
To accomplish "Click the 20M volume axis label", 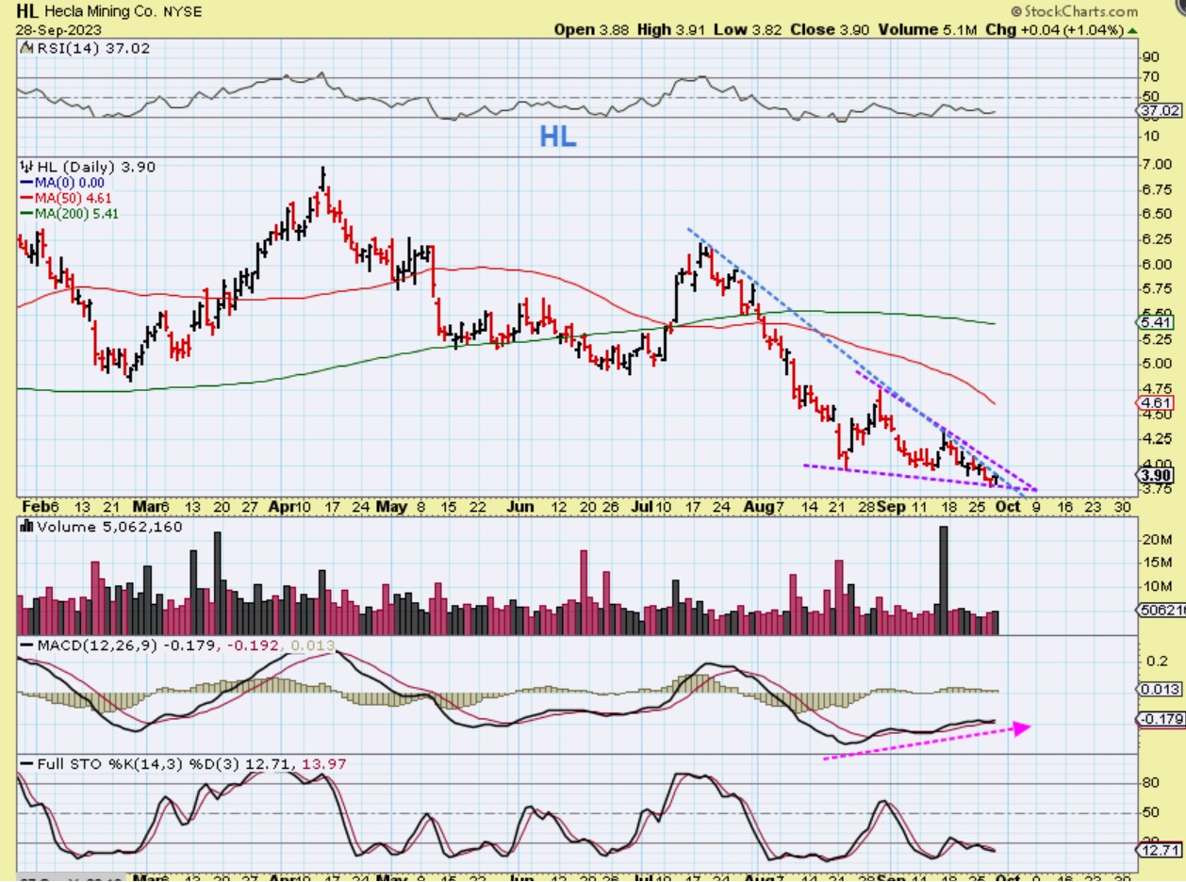I will click(x=1158, y=540).
